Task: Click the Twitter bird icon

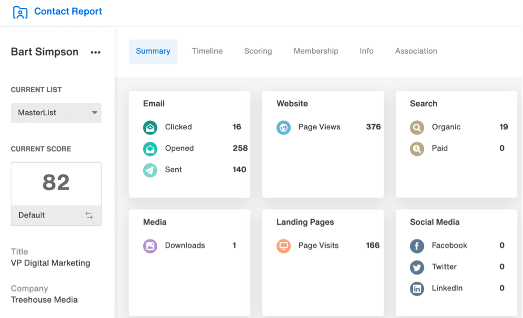Action: pos(417,267)
